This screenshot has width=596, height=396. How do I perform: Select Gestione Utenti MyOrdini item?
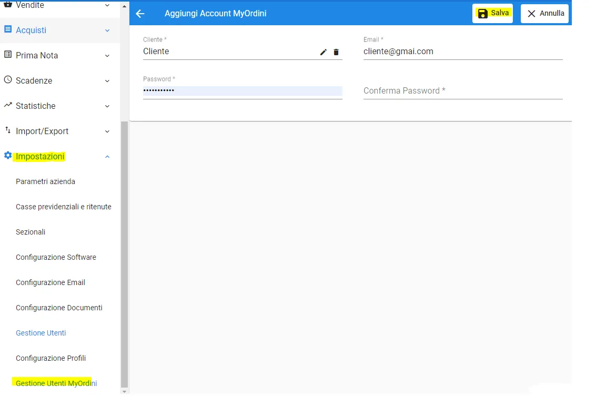click(56, 383)
